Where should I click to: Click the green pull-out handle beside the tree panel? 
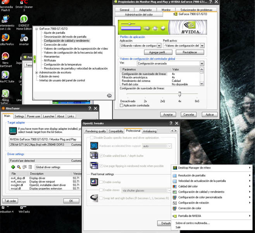pyautogui.click(x=34, y=59)
